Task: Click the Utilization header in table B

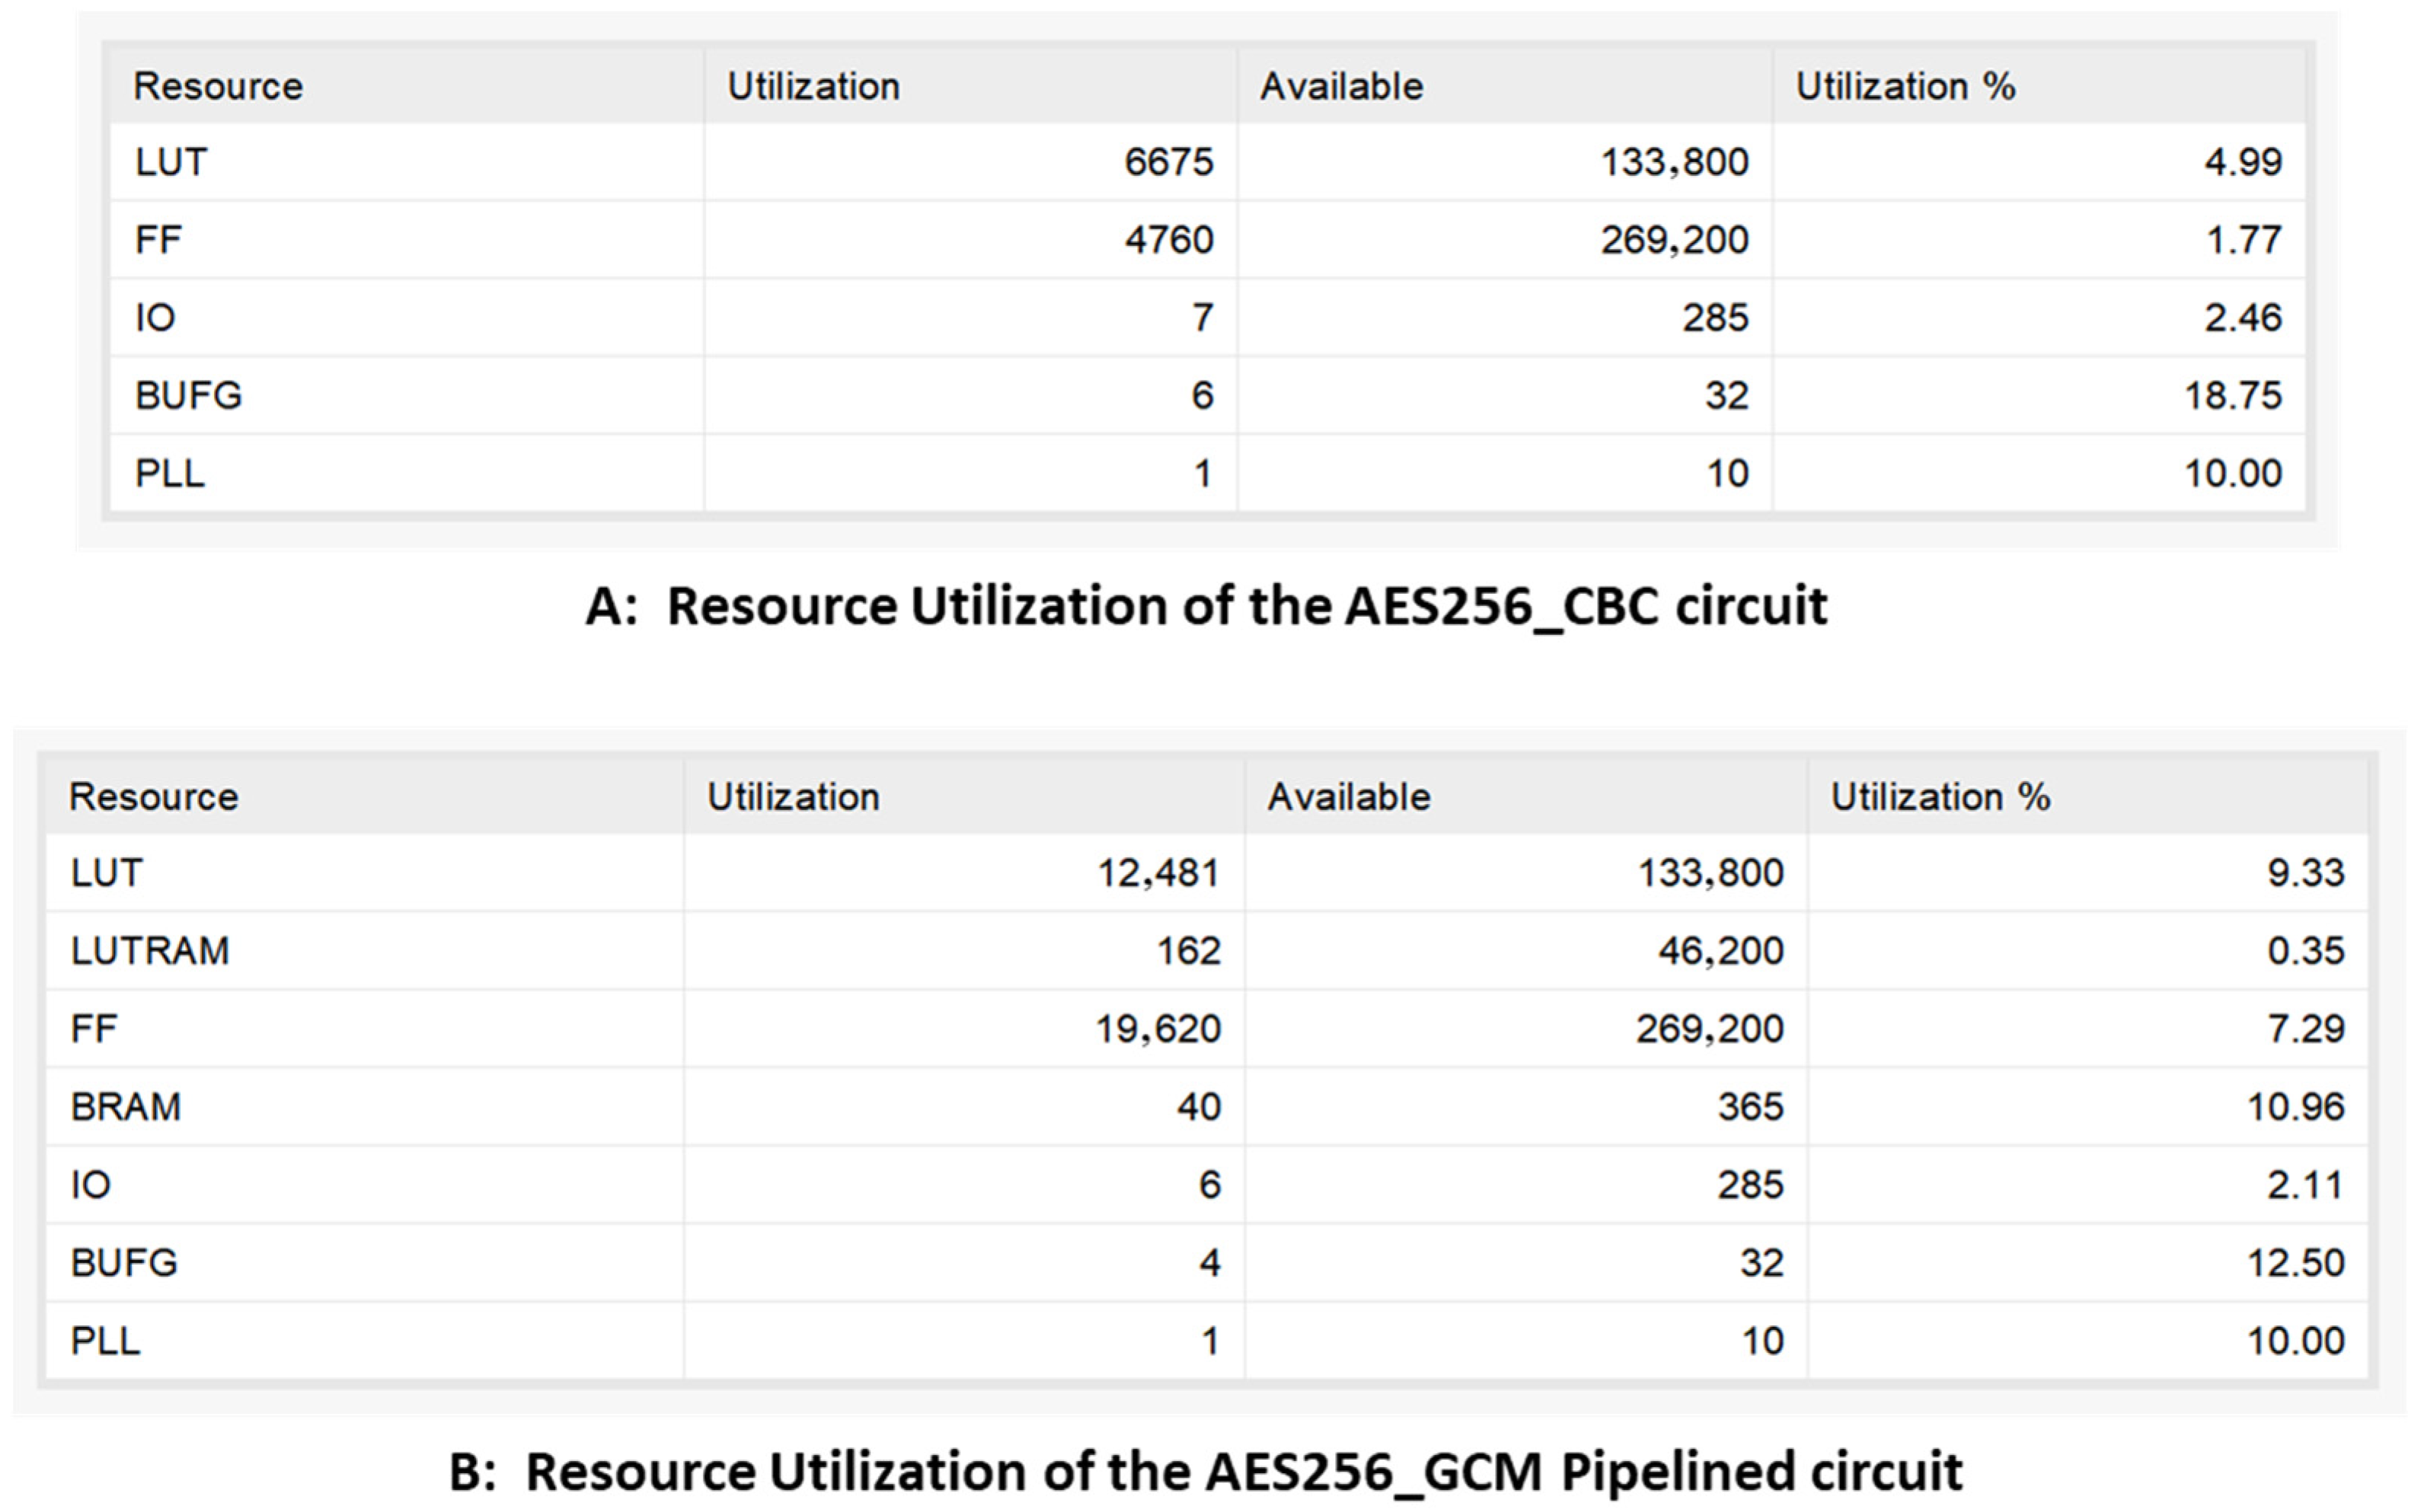Action: coord(793,797)
